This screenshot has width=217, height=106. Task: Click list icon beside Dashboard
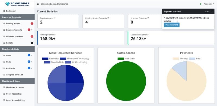(4, 11)
